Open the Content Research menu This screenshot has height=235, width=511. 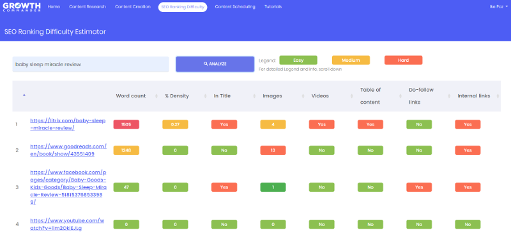point(88,7)
